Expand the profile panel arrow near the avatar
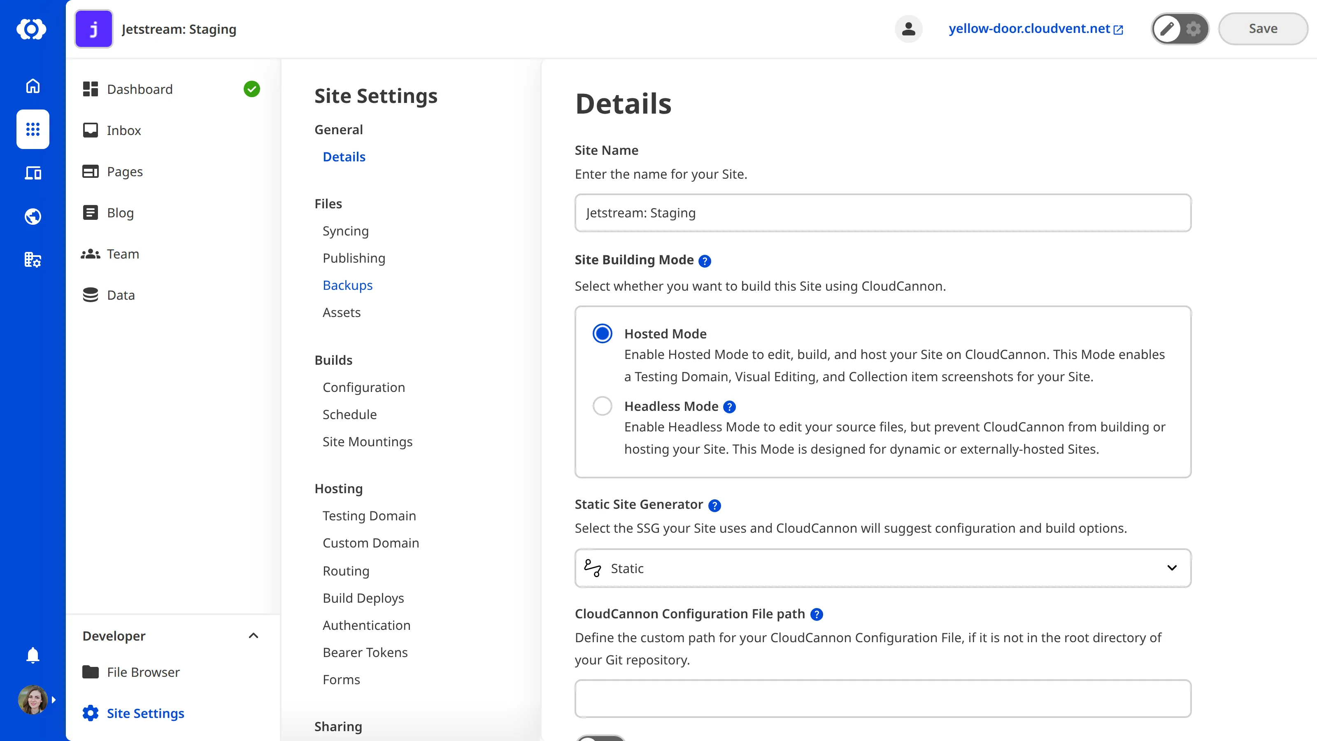This screenshot has width=1317, height=741. 54,699
